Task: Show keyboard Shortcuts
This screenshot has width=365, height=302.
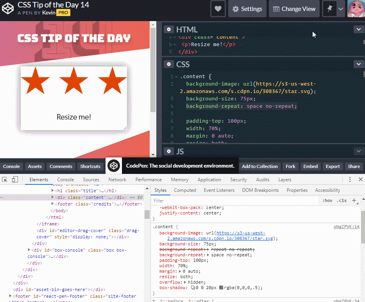Action: [x=90, y=166]
